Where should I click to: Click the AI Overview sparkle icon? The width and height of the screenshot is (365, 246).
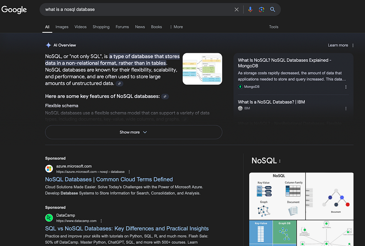coord(48,45)
